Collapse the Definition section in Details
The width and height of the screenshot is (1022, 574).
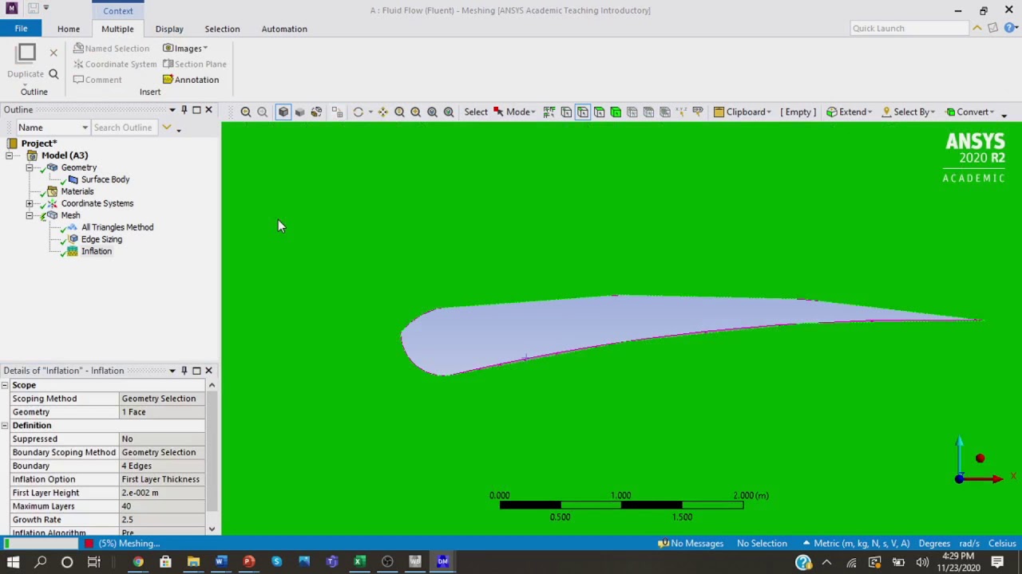tap(5, 426)
